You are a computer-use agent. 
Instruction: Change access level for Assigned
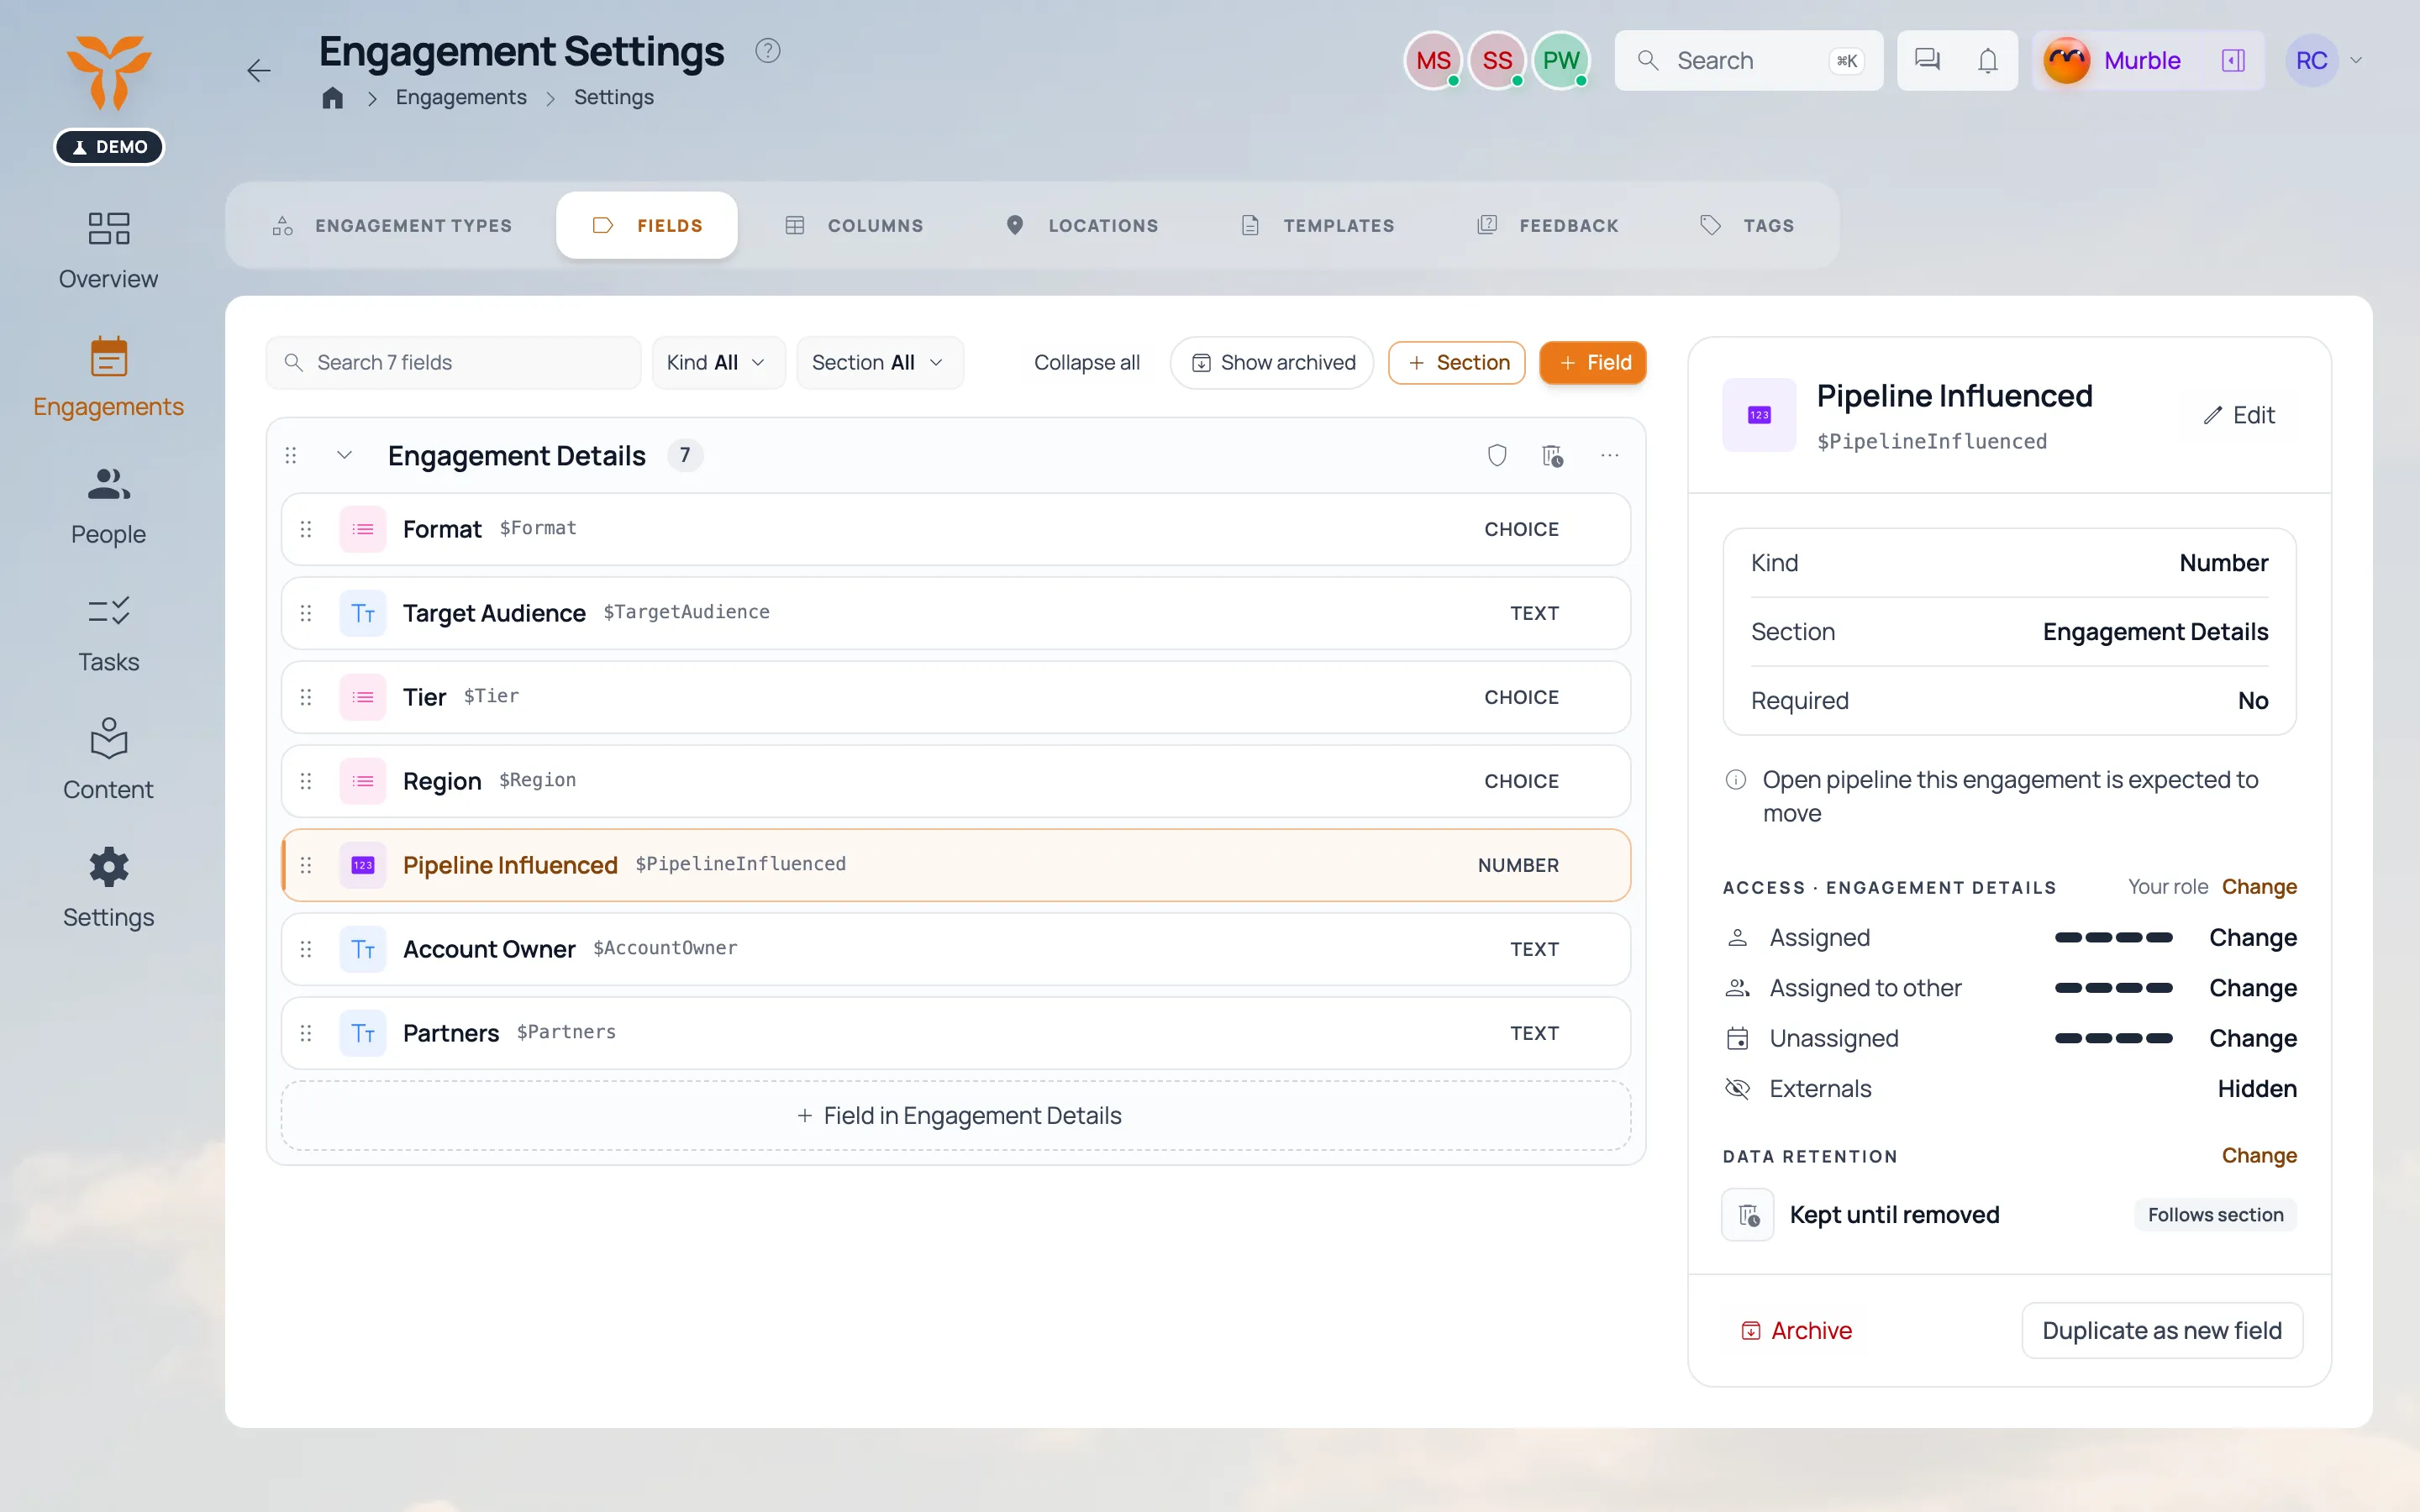pyautogui.click(x=2252, y=938)
